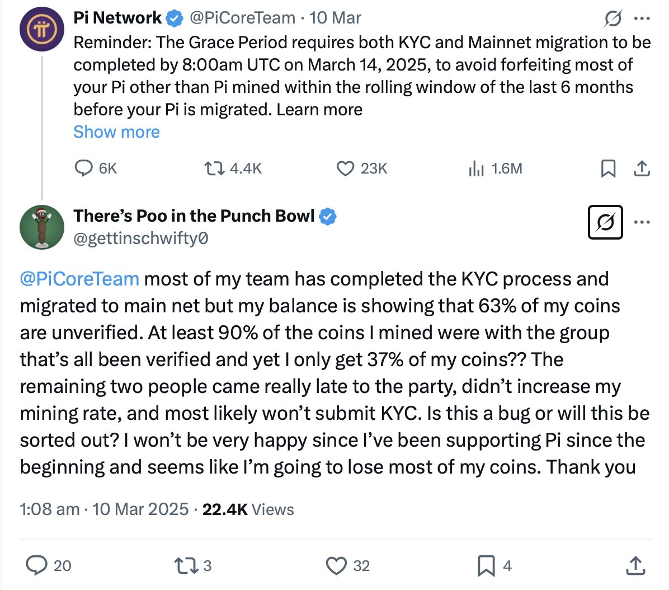Open the repost menu showing 4.4K reposts

click(215, 167)
